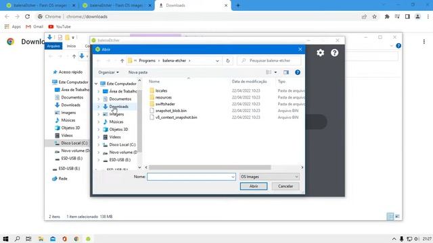Select snapshot_blob.bin file
This screenshot has height=243, width=433.
[171, 111]
